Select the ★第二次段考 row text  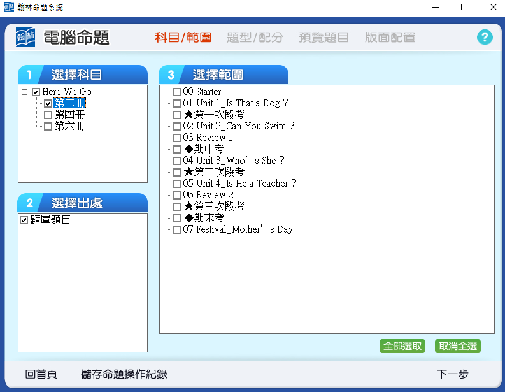pyautogui.click(x=214, y=172)
